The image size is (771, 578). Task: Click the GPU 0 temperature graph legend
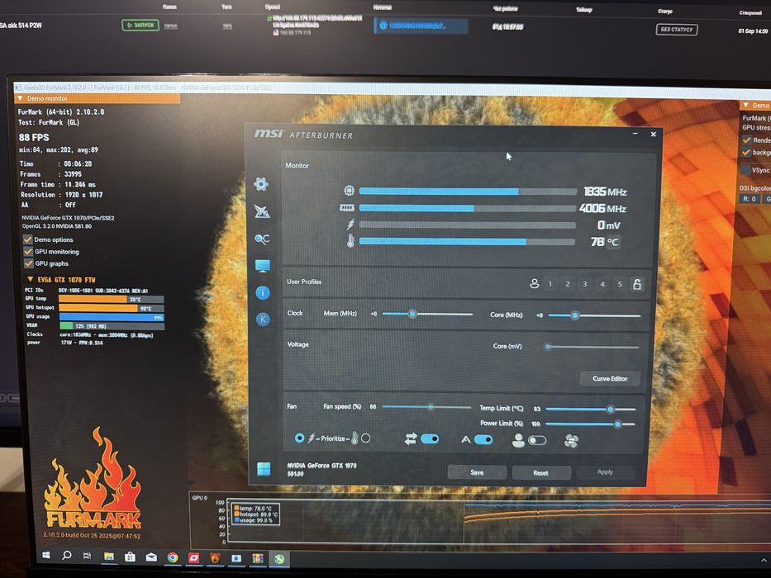[x=255, y=514]
